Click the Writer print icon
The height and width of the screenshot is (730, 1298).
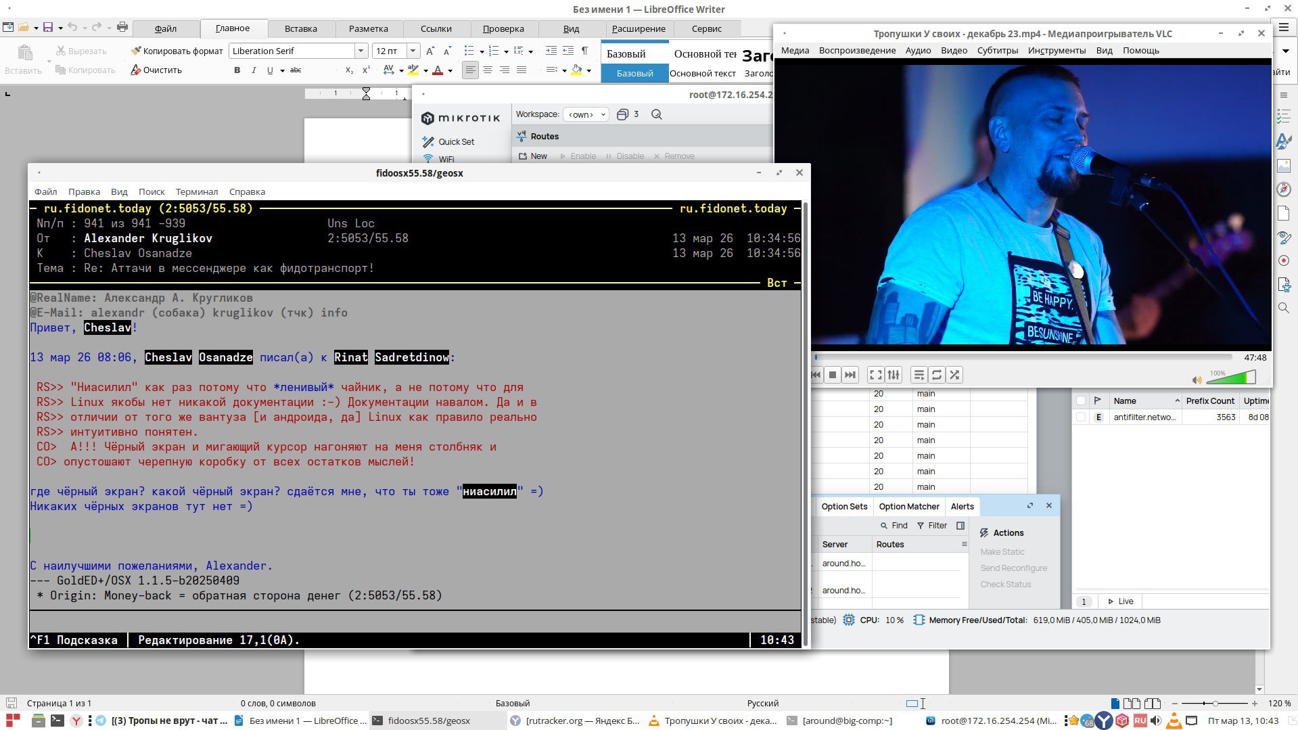pyautogui.click(x=122, y=28)
